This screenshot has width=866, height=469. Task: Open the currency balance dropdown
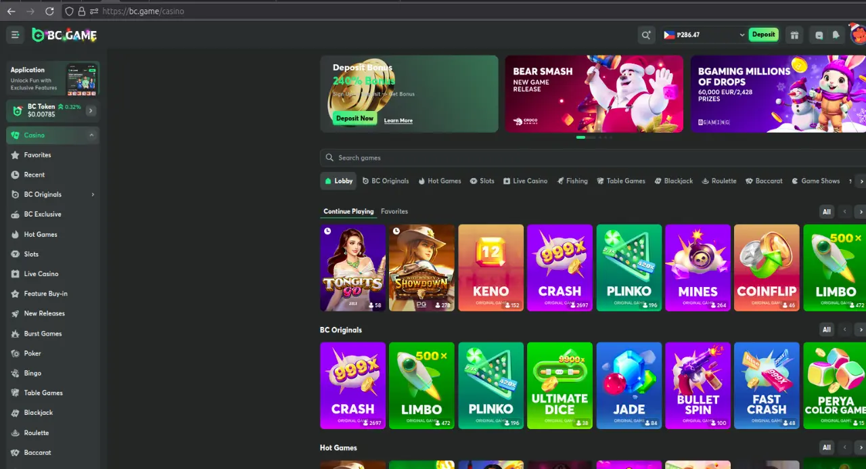[x=704, y=35]
